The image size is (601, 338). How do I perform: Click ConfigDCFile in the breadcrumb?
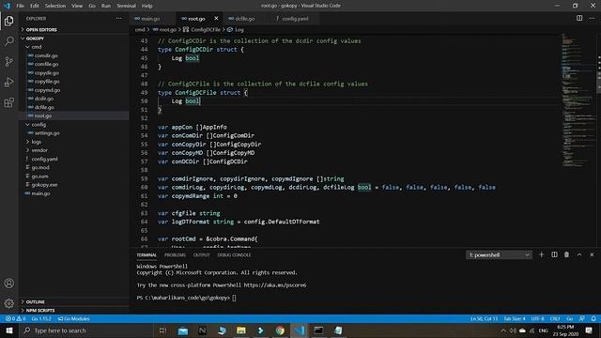[x=205, y=29]
